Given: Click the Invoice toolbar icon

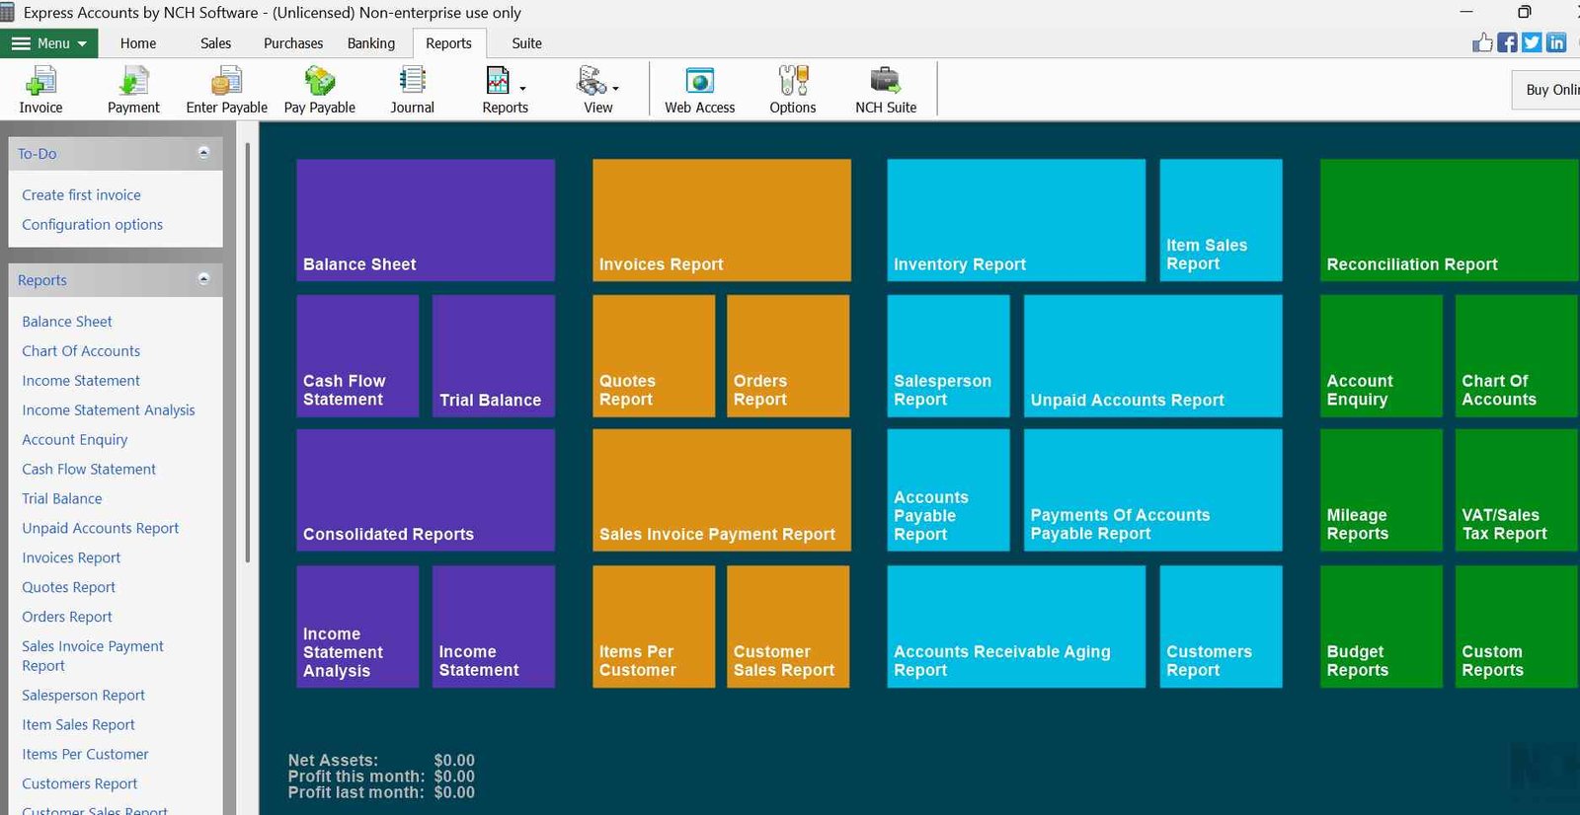Looking at the screenshot, I should click(x=40, y=81).
